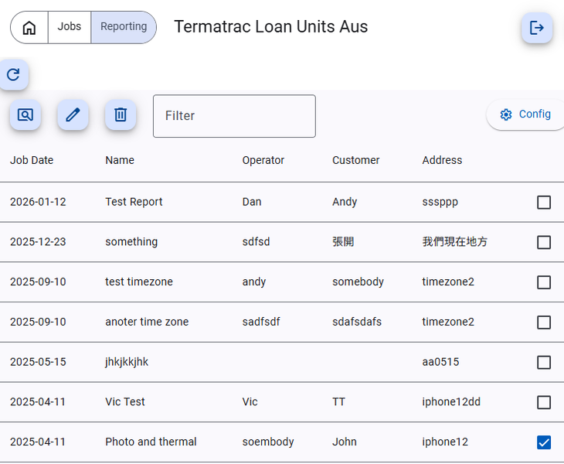Click the 2026-01-12 date cell

point(38,202)
